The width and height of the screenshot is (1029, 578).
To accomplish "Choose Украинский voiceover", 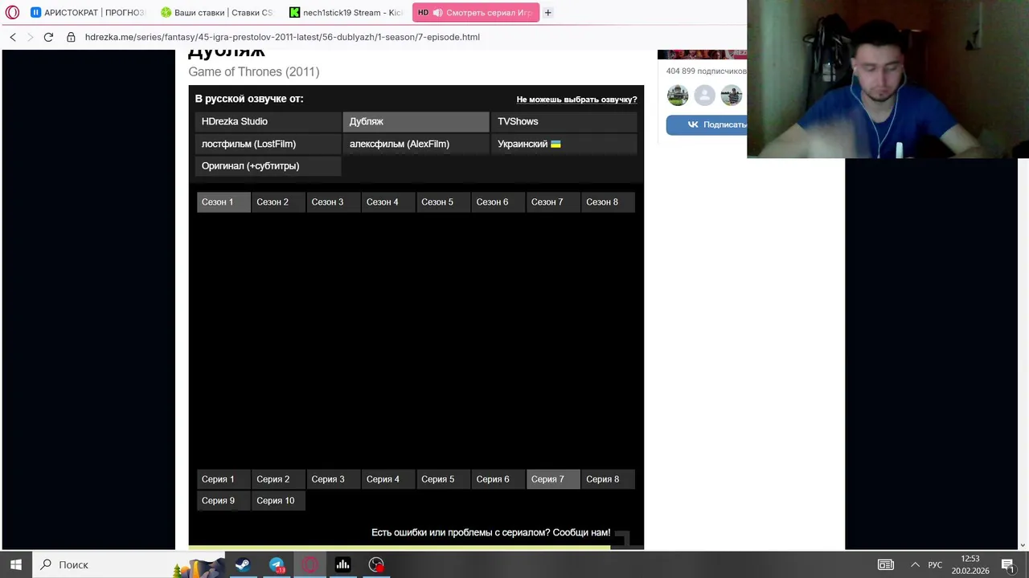I will coord(564,144).
